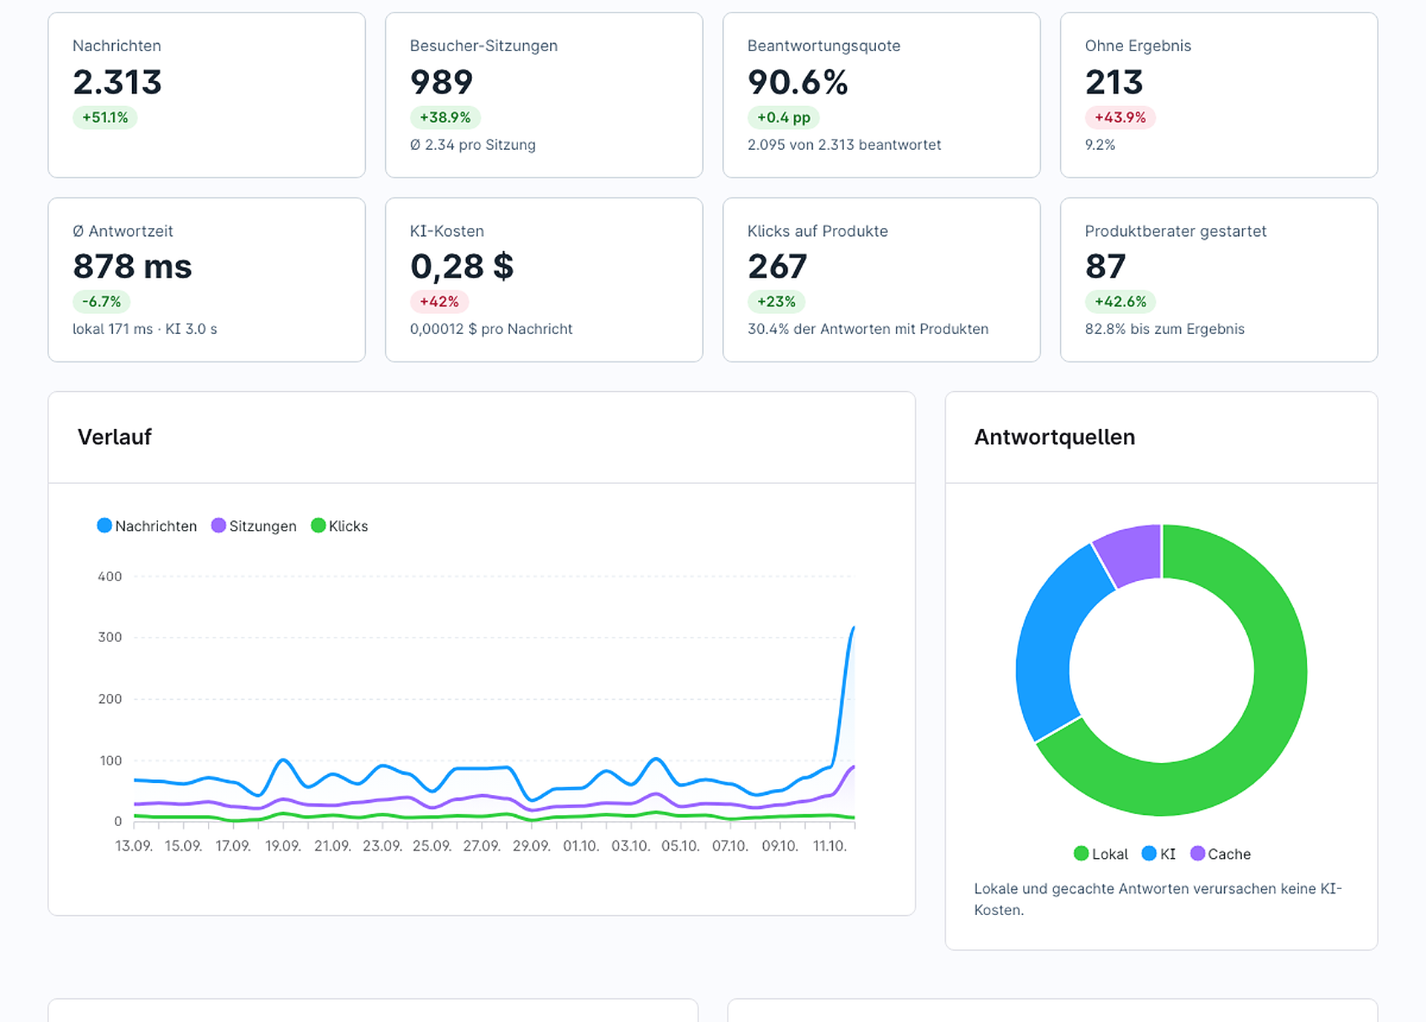This screenshot has width=1426, height=1022.
Task: Click the Verlauf panel heading
Action: (114, 437)
